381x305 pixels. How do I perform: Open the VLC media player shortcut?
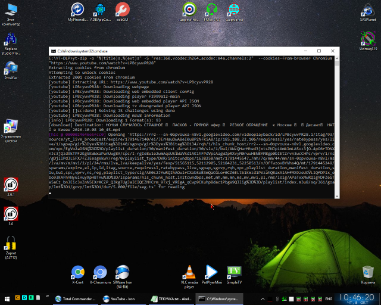click(189, 277)
